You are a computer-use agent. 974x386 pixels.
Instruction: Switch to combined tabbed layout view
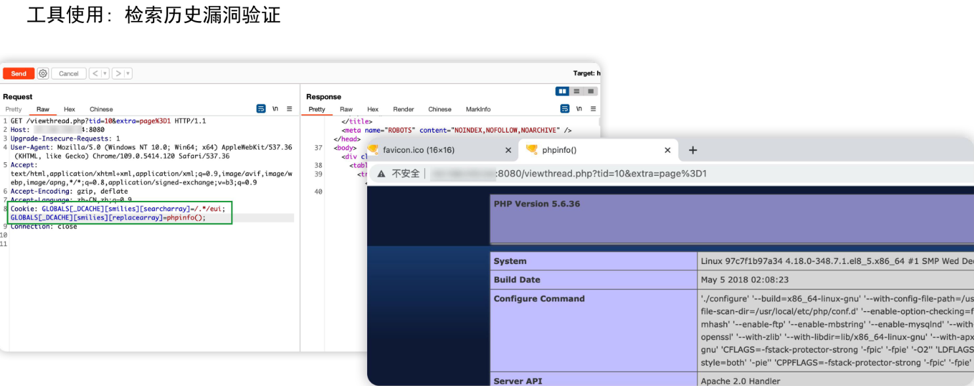(x=590, y=91)
